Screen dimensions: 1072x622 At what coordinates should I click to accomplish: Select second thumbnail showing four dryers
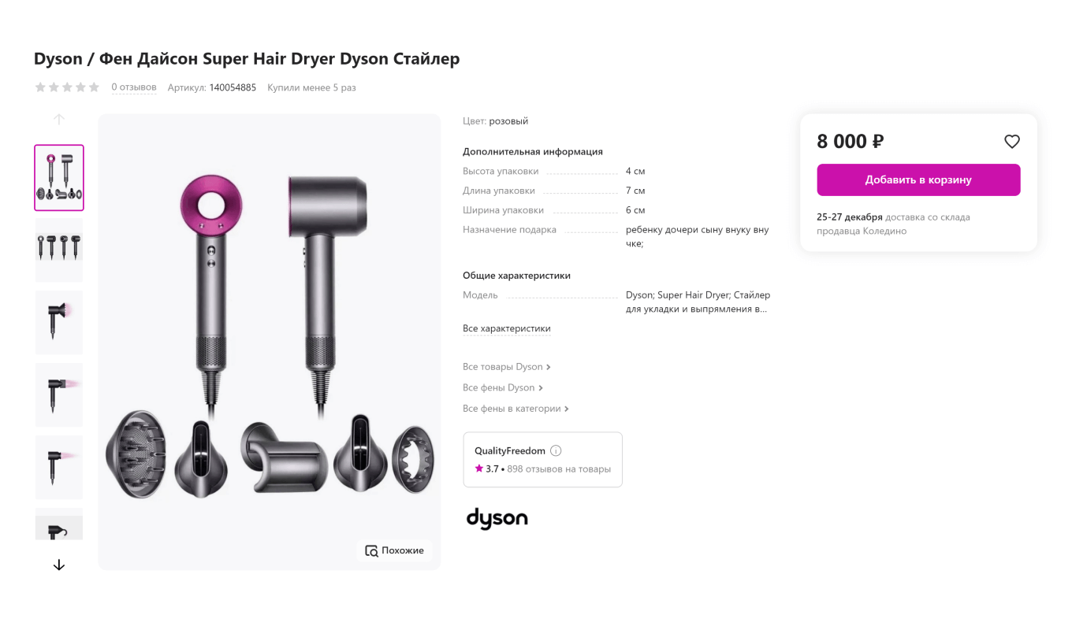[x=59, y=250]
